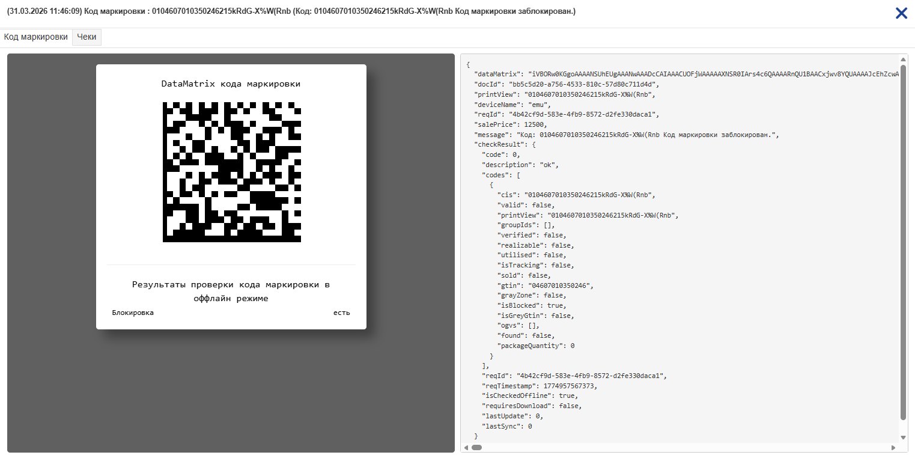Click the "message" line in JSON output

(x=625, y=135)
